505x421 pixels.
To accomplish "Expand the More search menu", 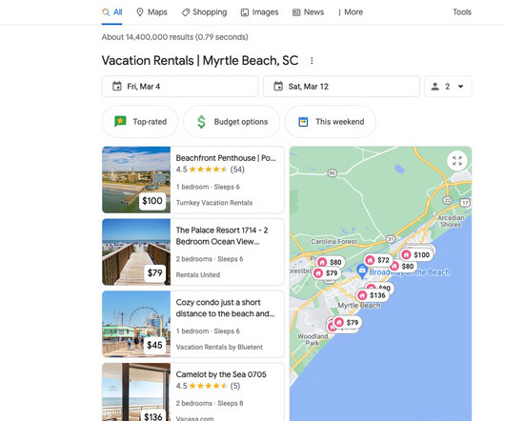I will click(x=350, y=12).
